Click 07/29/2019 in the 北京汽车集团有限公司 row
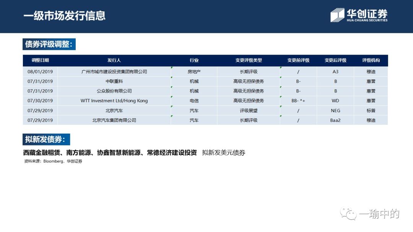The height and width of the screenshot is (232, 413). point(40,120)
